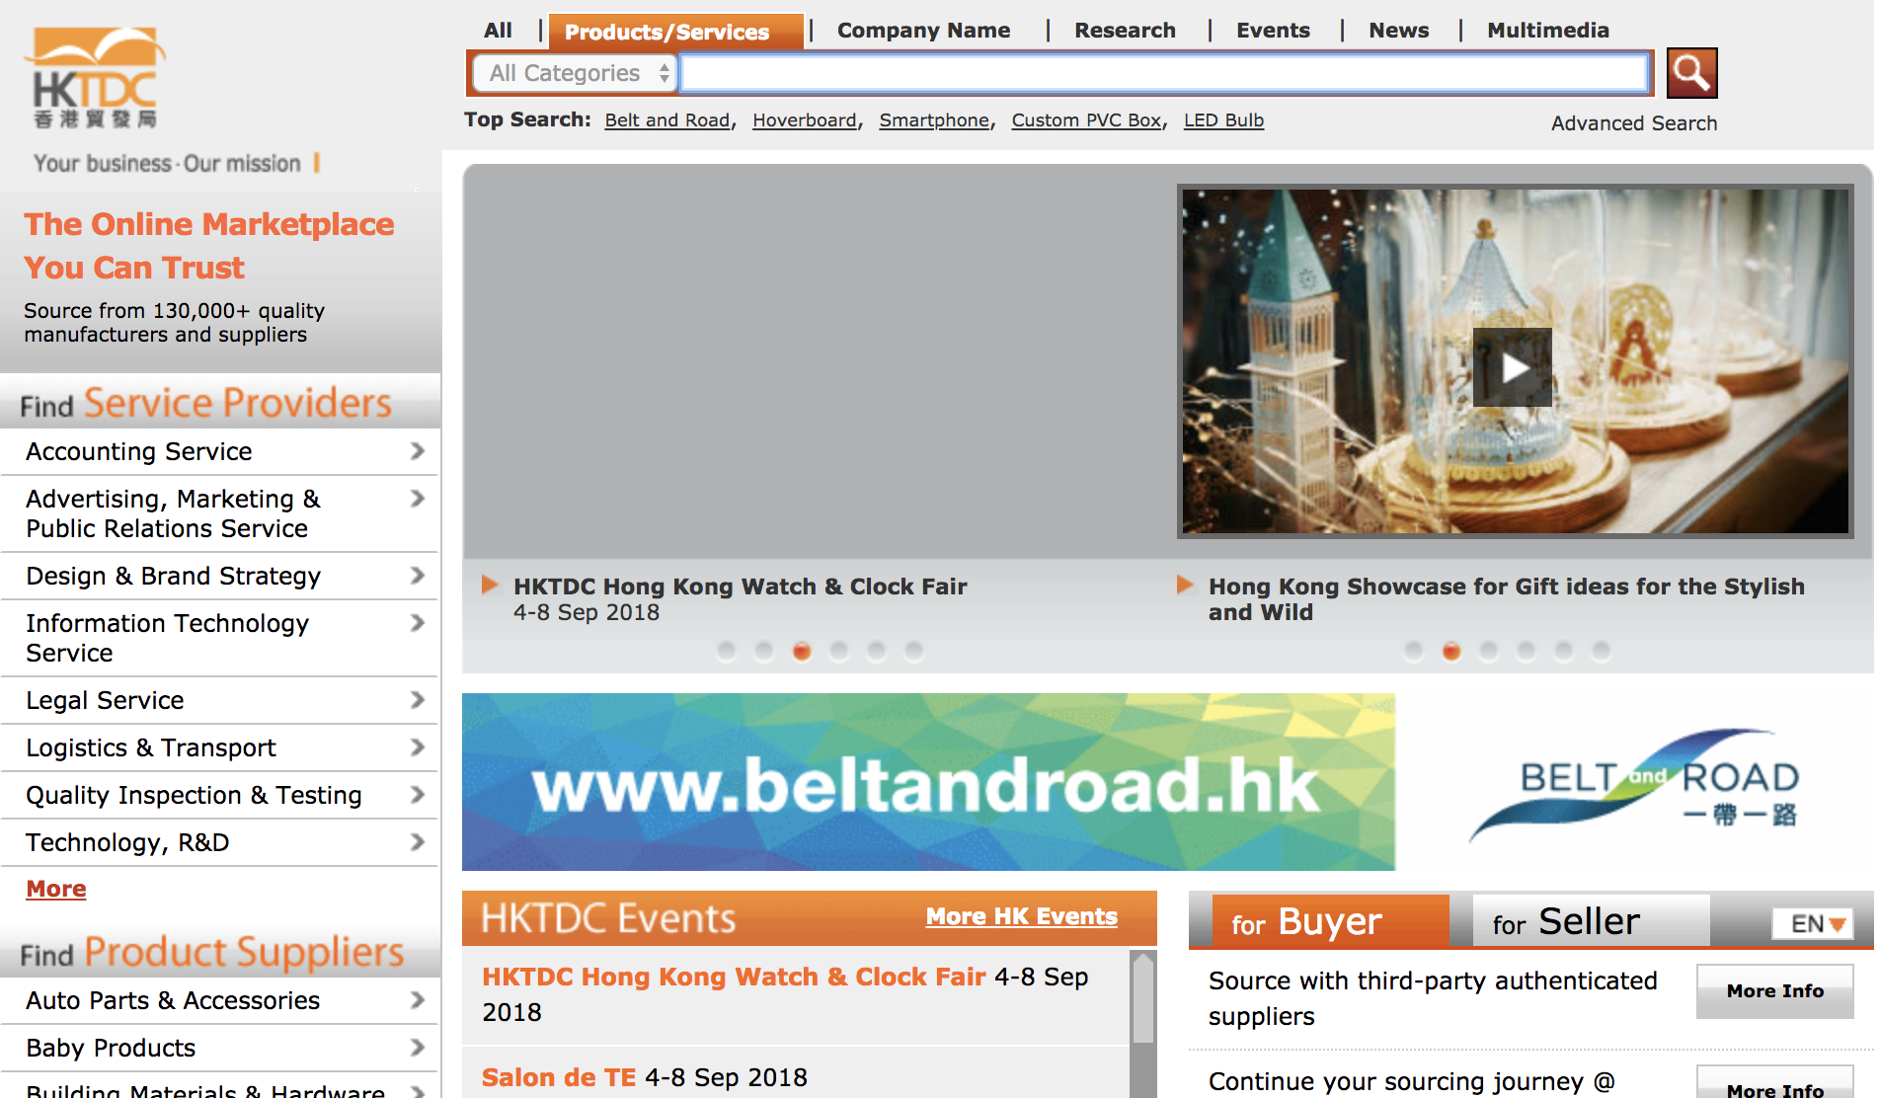Open Hong Kong Showcase for Gift ideas headline
The width and height of the screenshot is (1880, 1098).
(x=1506, y=599)
